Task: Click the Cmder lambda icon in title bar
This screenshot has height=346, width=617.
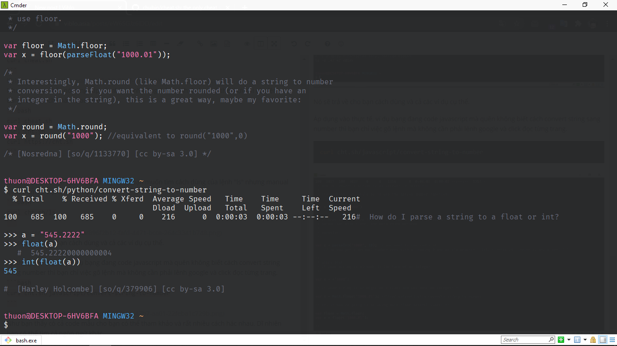Action: 5,5
